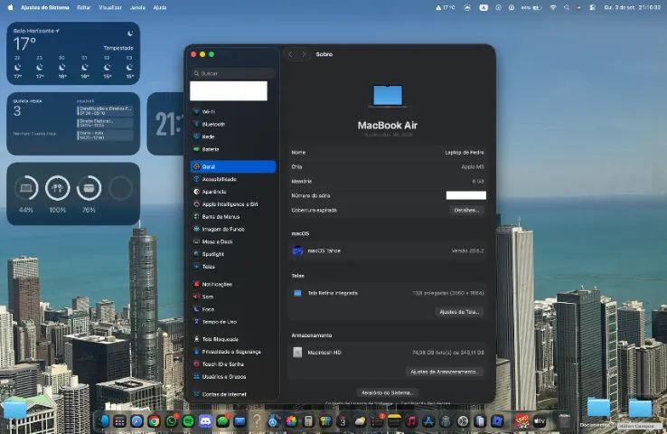Open Telas settings in sidebar

(232, 267)
